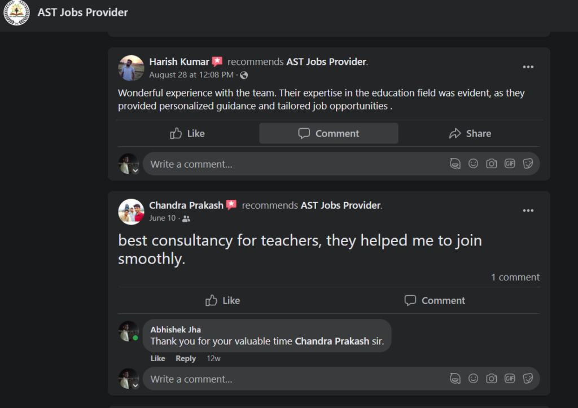Open Chandra Prakash's profile picture

131,212
